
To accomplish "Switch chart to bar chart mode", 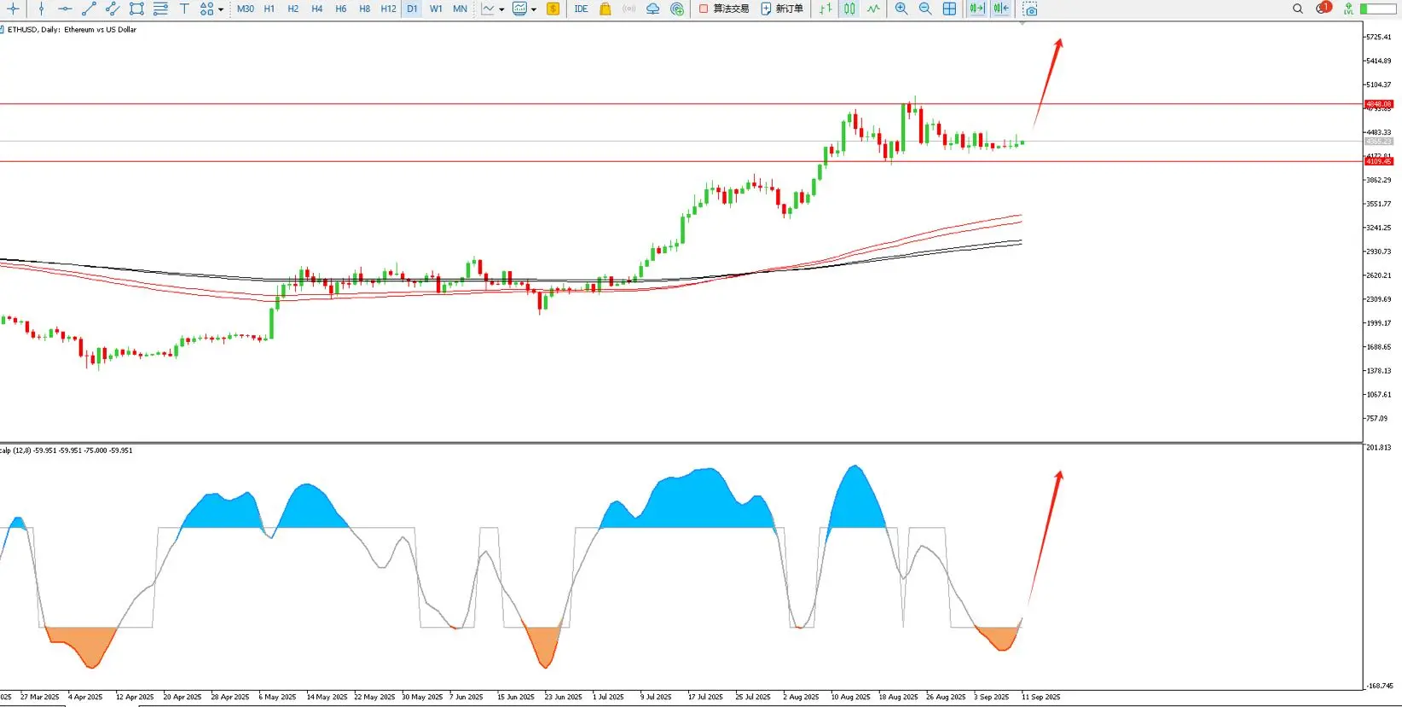I will point(826,9).
